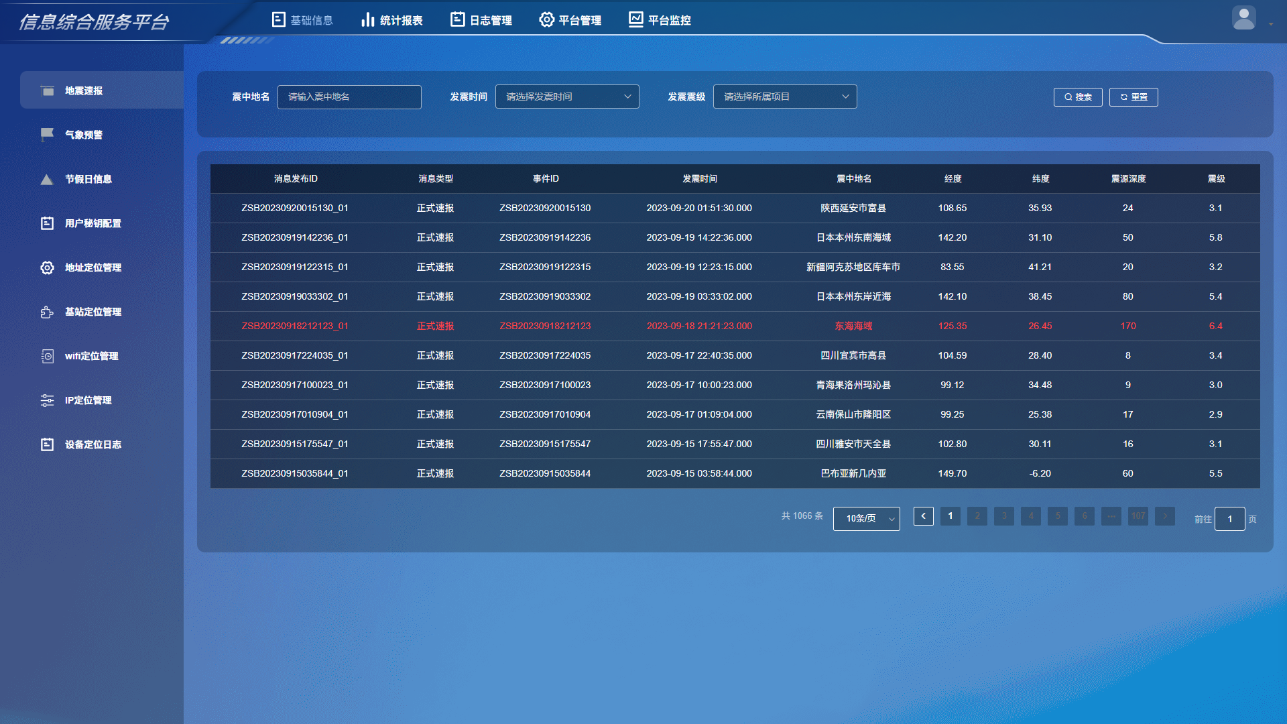Click the 地震速报 sidebar icon

(47, 90)
